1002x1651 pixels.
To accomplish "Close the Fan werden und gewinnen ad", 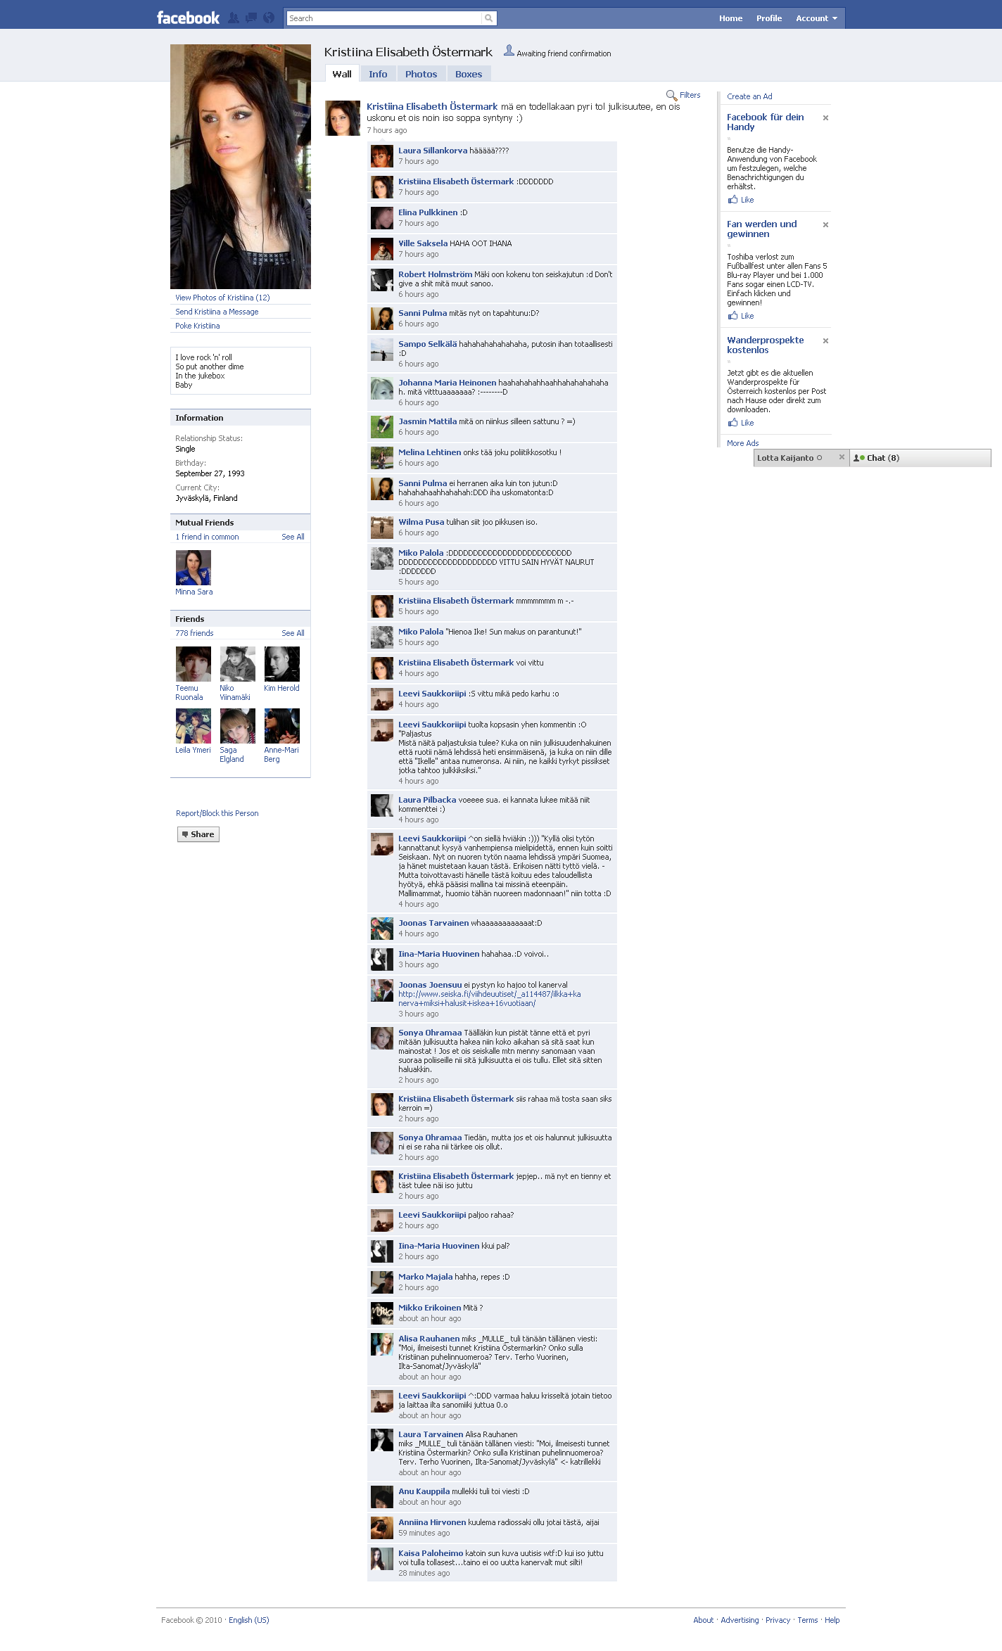I will point(825,225).
